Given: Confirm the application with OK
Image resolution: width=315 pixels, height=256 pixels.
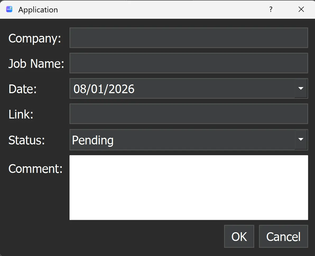Looking at the screenshot, I should 239,236.
